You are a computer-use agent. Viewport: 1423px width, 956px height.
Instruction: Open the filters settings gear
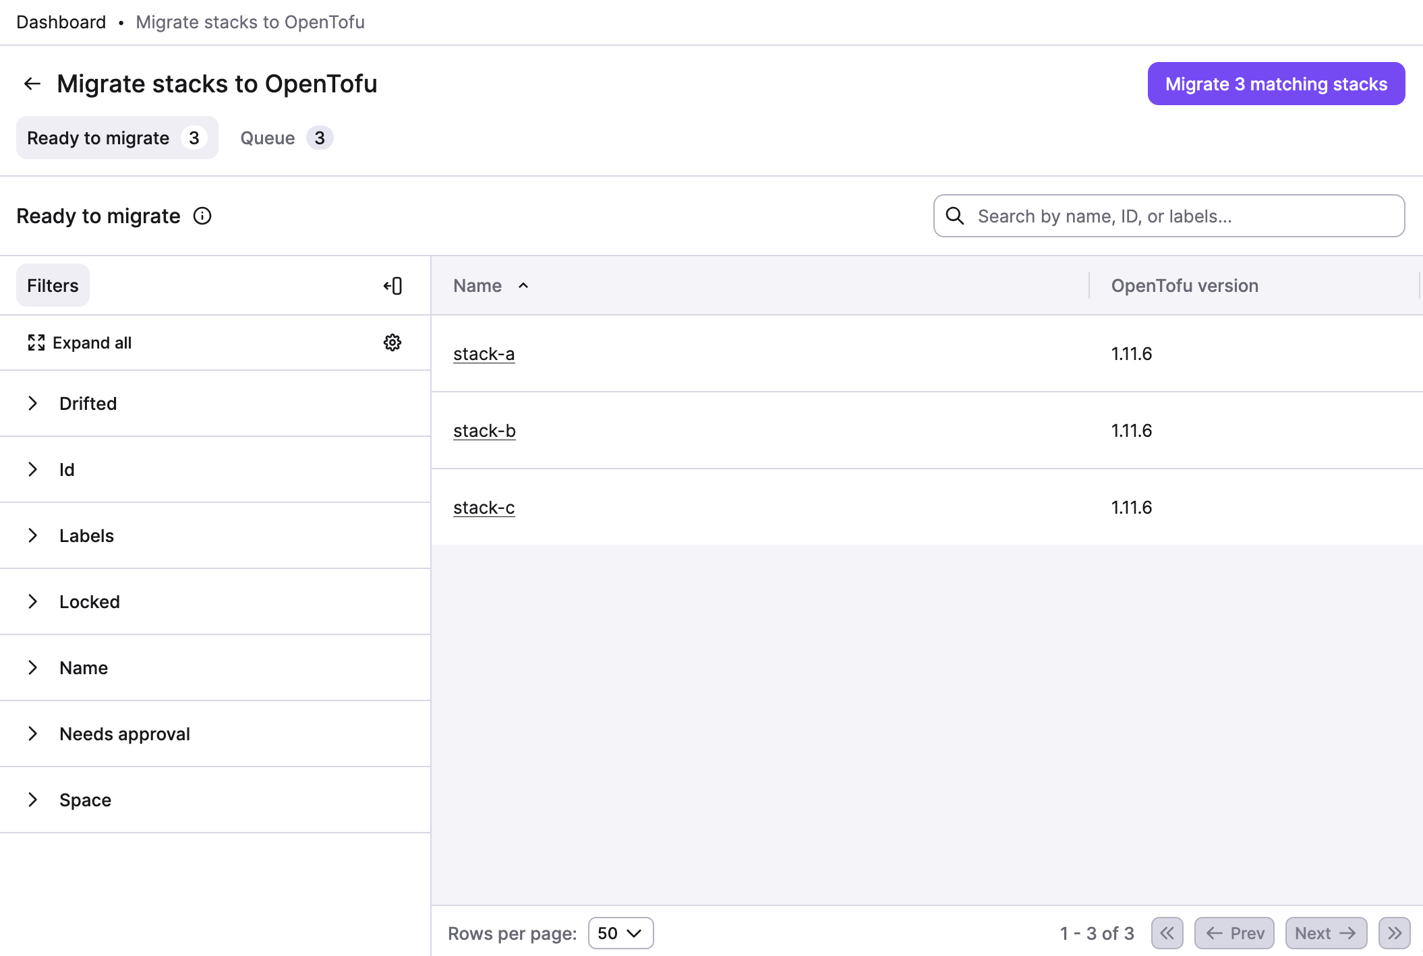(x=393, y=342)
